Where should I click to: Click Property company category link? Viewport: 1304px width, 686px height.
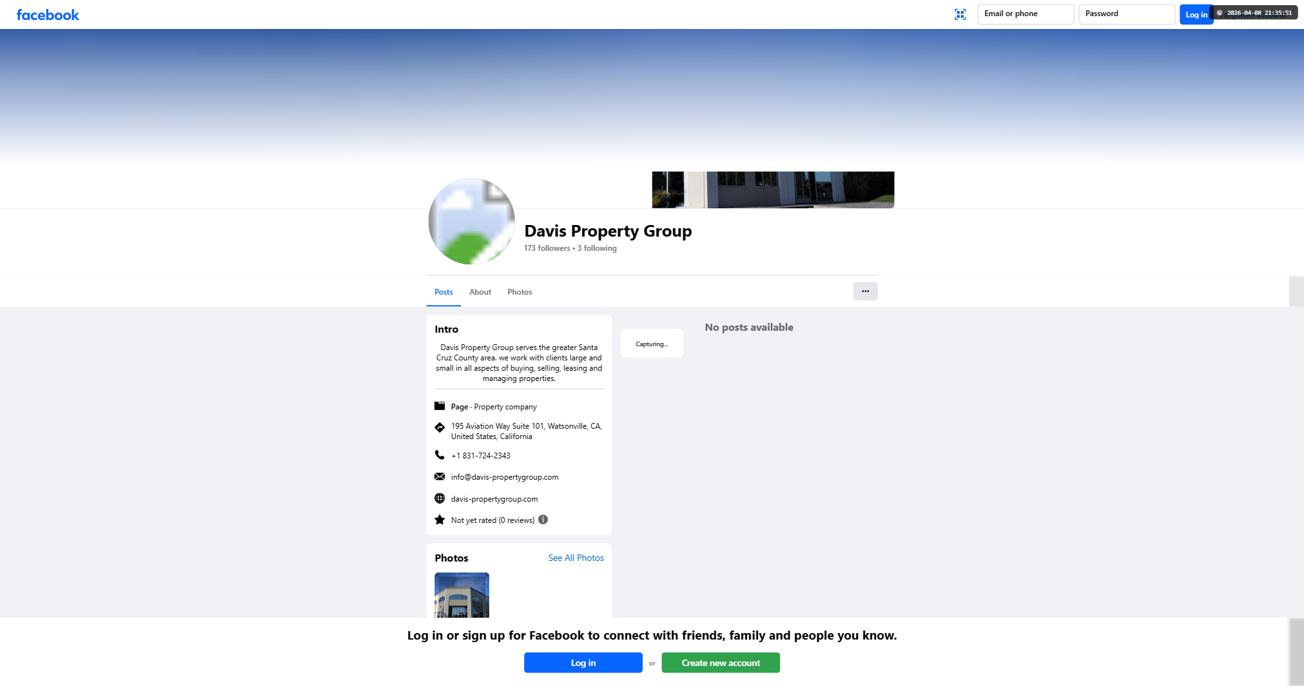coord(505,407)
